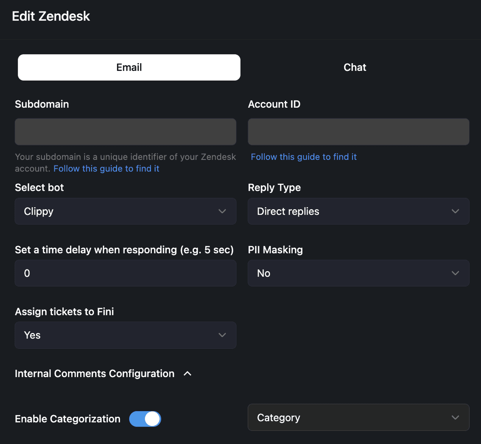Click the Enable Categorization label
Viewport: 481px width, 444px height.
tap(68, 419)
